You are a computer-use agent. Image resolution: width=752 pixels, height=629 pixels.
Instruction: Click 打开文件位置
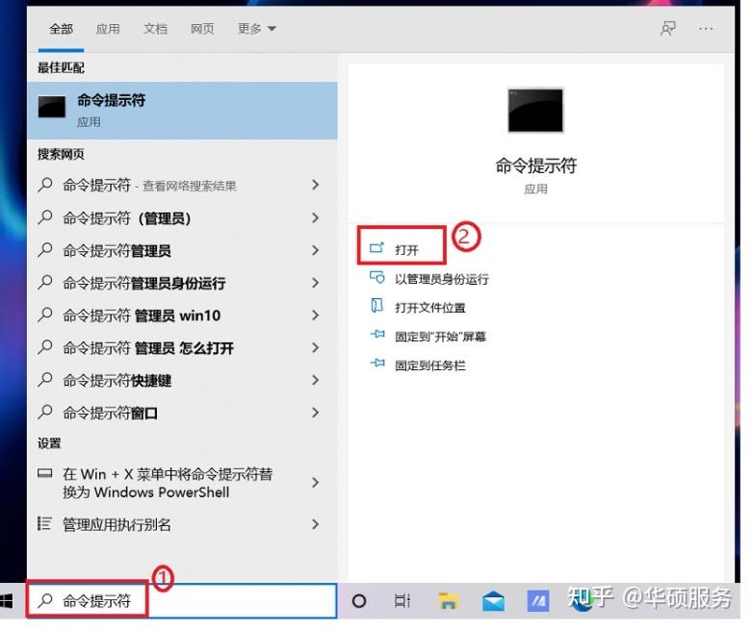(429, 308)
